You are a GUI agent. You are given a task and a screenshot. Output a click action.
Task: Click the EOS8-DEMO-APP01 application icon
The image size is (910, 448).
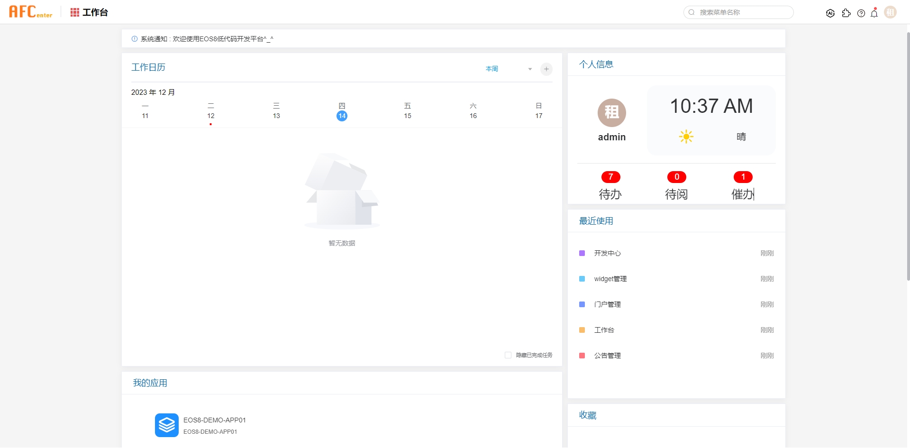point(167,425)
